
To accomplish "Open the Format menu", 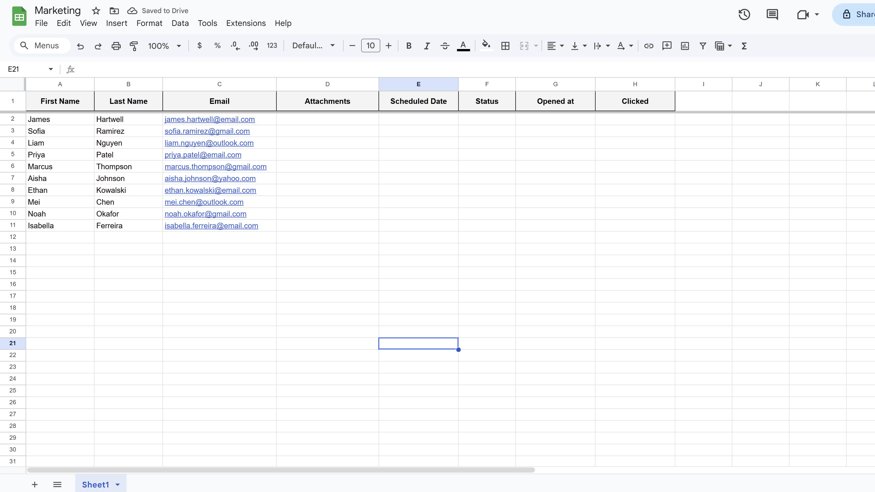I will 149,23.
